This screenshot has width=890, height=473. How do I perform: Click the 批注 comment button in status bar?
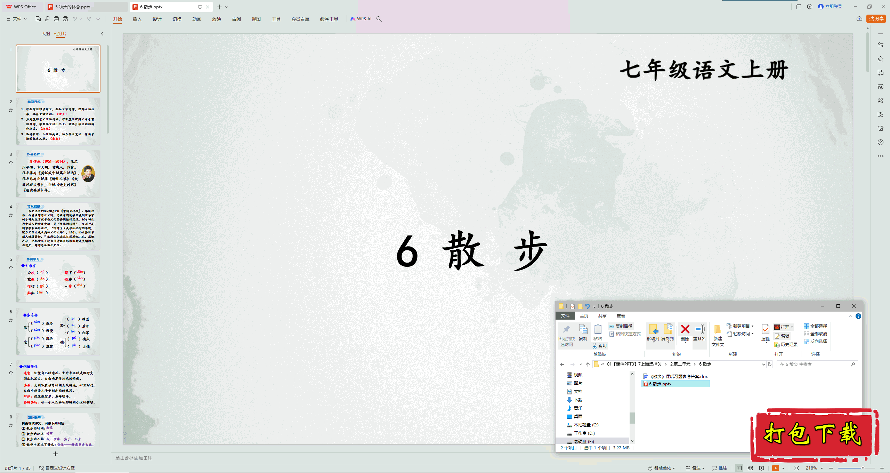[719, 468]
